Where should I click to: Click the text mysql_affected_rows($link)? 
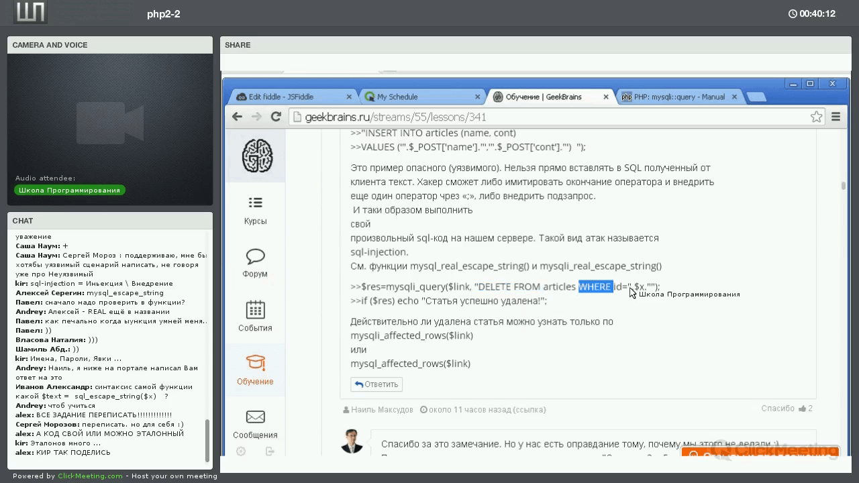click(410, 364)
